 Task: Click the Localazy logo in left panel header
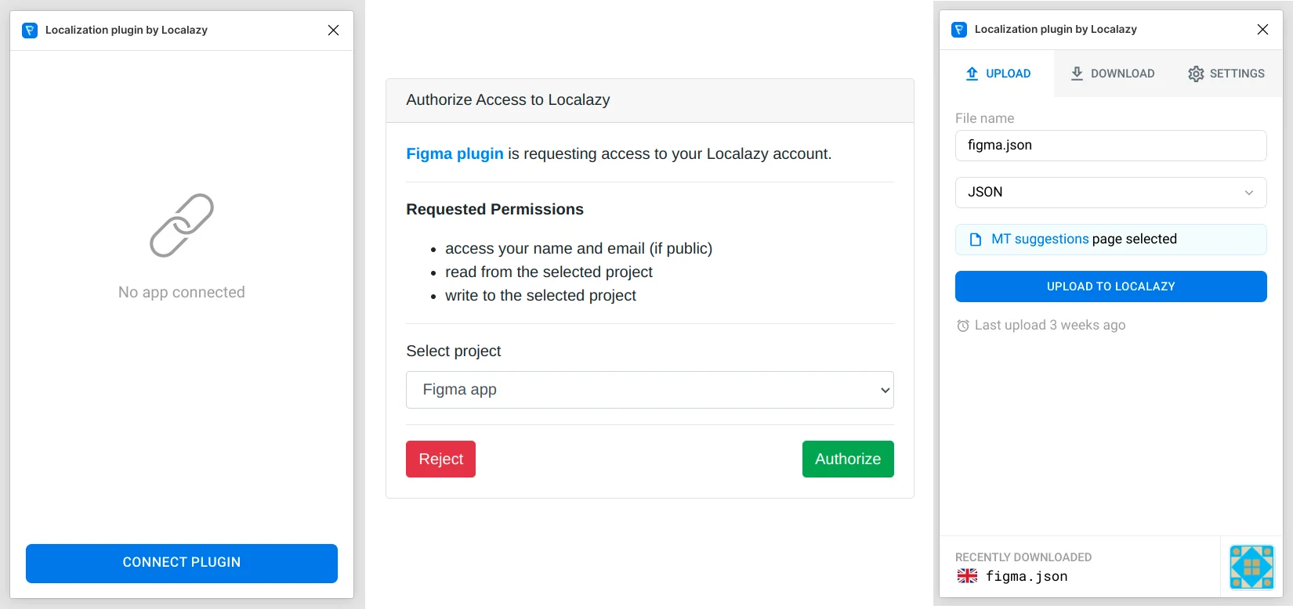30,31
